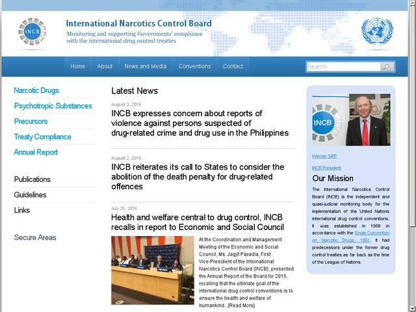This screenshot has height=312, width=416.
Task: Open the Single Convention on Narcotic Drugs link
Action: pos(351,237)
